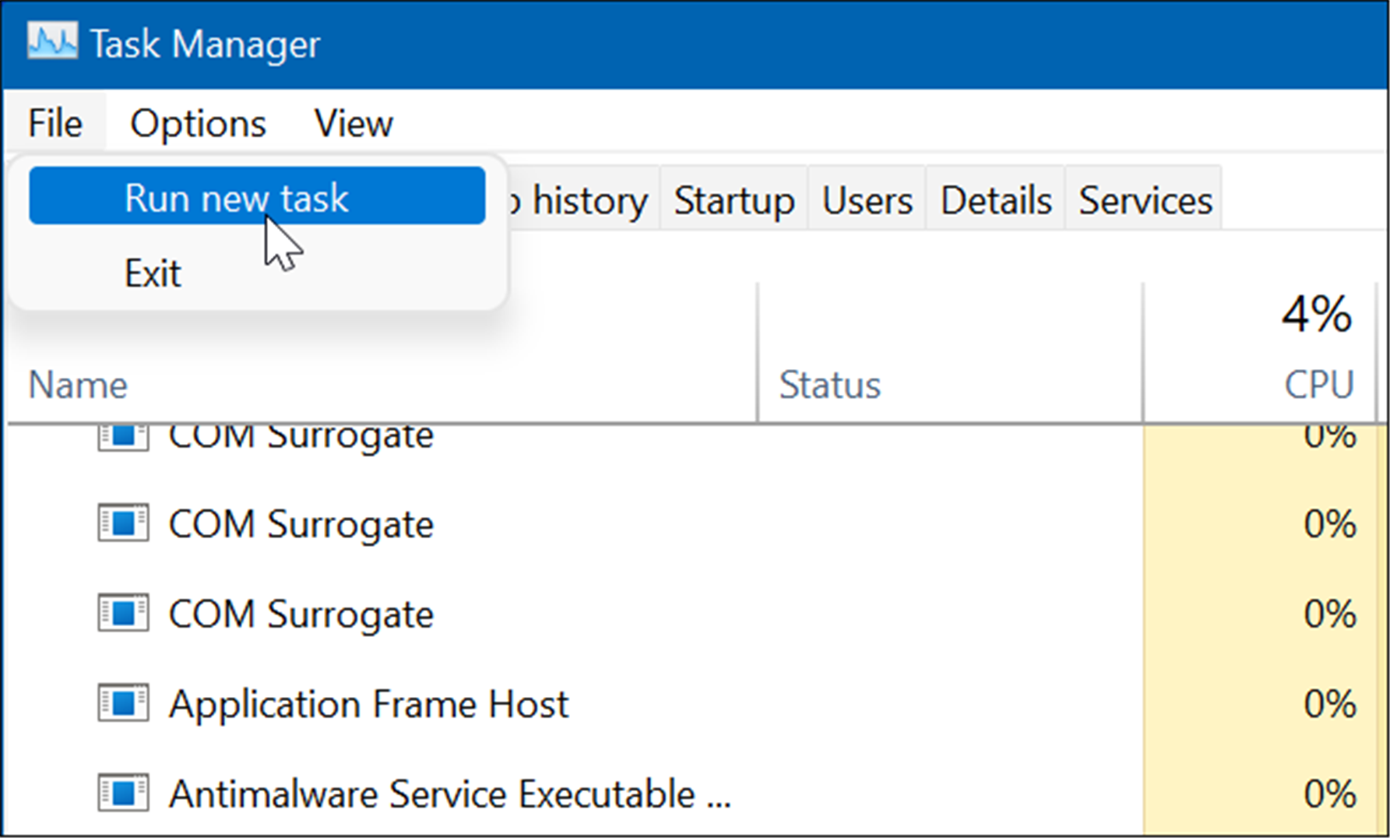
Task: Click the third COM Surrogate process icon
Action: coord(122,614)
